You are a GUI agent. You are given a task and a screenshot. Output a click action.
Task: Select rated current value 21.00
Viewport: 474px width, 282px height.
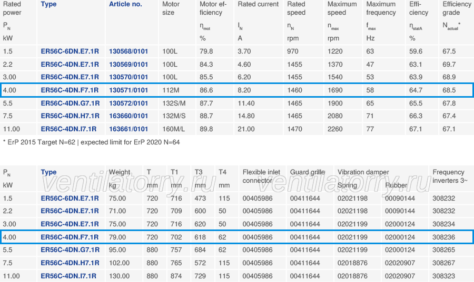pyautogui.click(x=246, y=129)
